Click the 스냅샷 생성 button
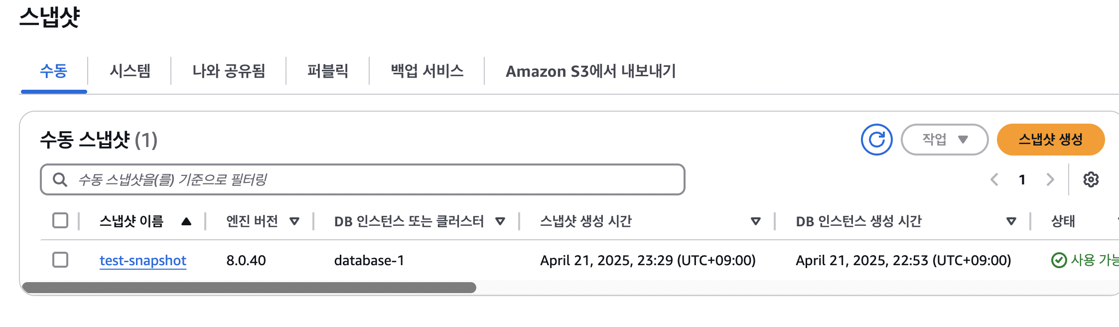 click(1051, 140)
